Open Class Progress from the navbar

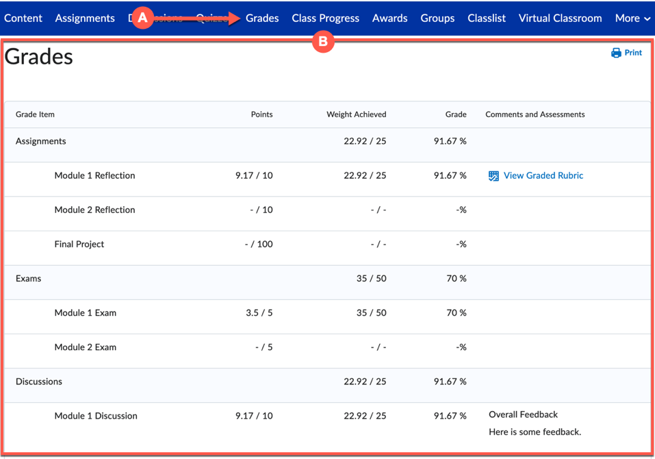coord(325,18)
